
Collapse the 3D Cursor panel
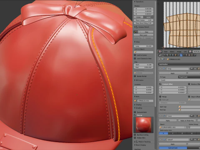135,80
